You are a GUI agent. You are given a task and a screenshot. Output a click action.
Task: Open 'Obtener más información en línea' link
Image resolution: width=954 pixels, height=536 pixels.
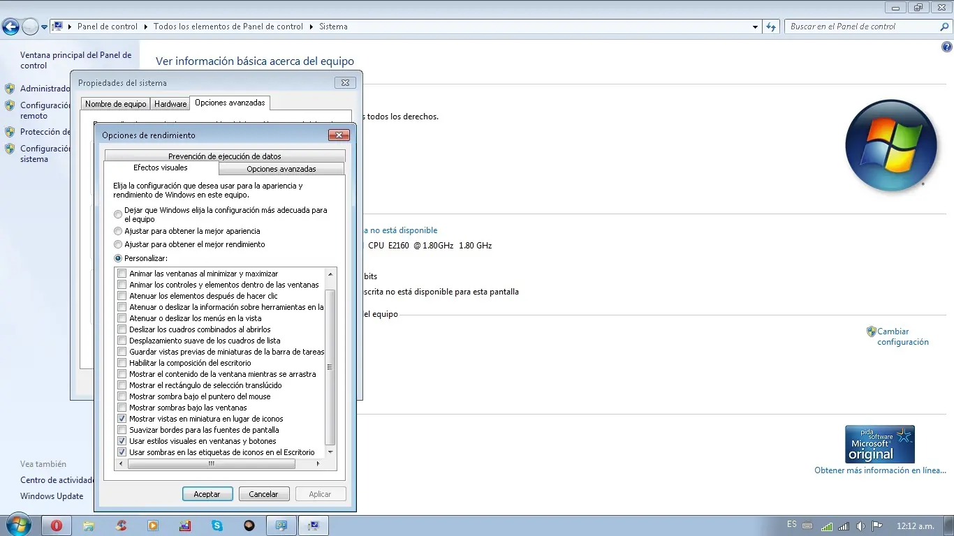tap(880, 470)
